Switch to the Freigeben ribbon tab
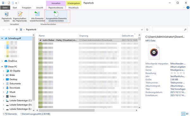Screen dimensions: 190x116 pyautogui.click(x=27, y=8)
